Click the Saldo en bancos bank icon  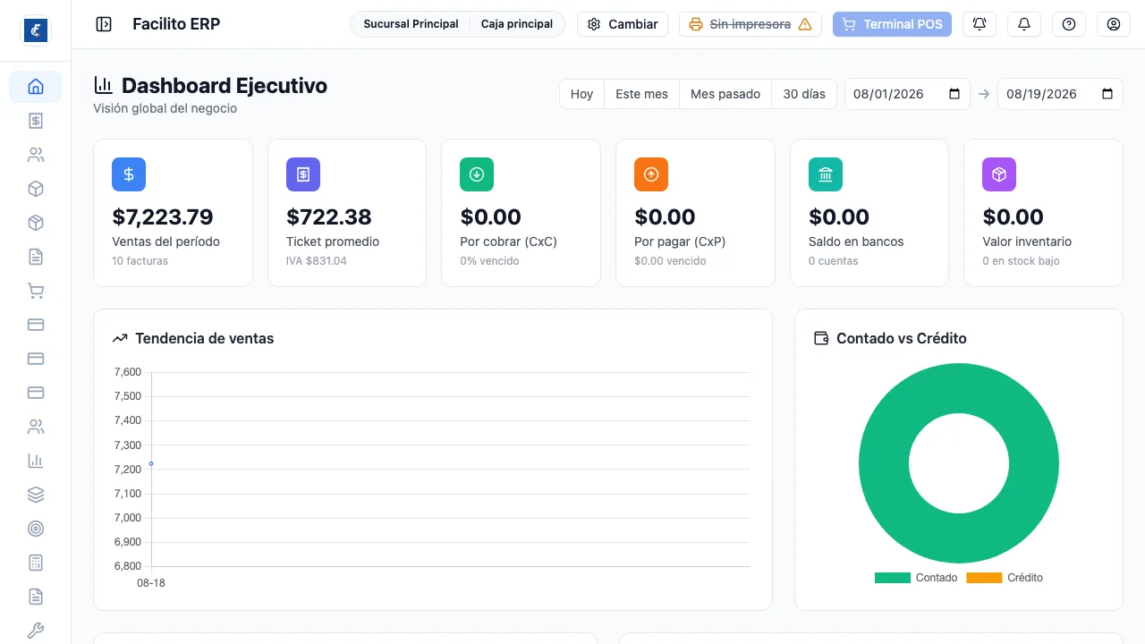click(x=826, y=174)
